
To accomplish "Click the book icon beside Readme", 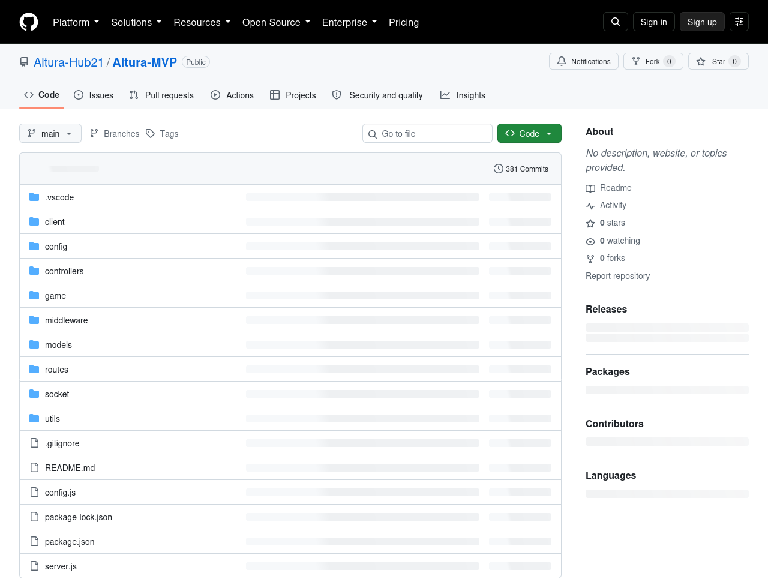I will (590, 188).
